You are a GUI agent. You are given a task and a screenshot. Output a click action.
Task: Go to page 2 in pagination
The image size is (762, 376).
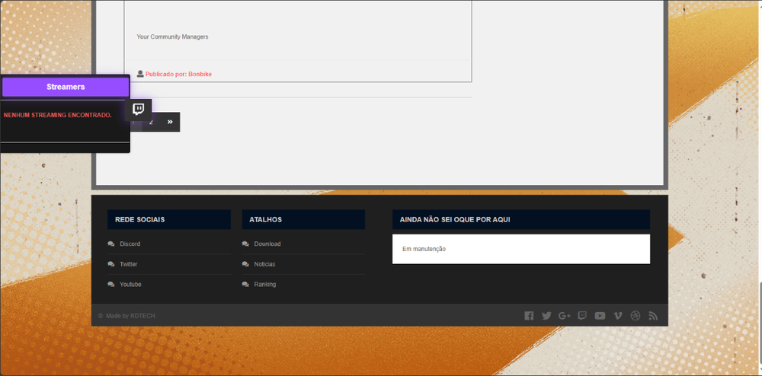point(151,122)
